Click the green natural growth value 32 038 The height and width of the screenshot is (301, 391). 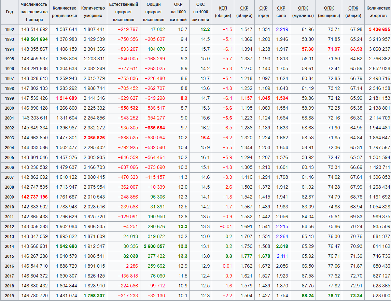(x=131, y=256)
